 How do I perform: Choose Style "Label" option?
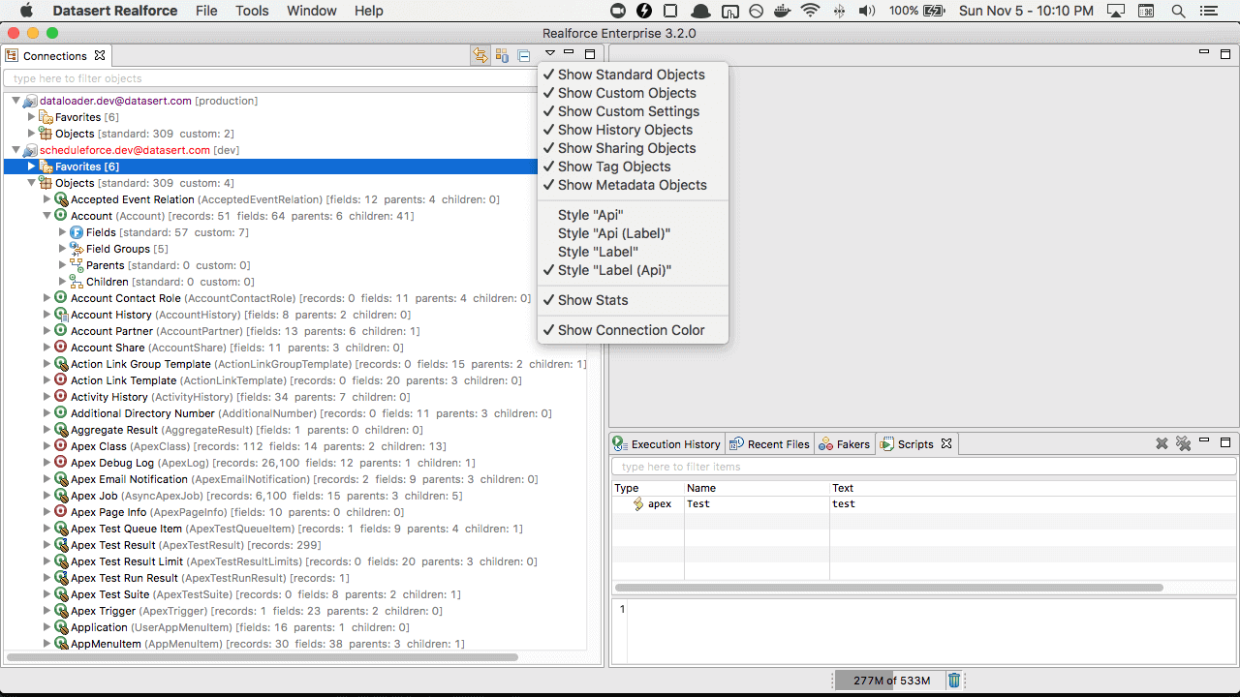pos(633,252)
